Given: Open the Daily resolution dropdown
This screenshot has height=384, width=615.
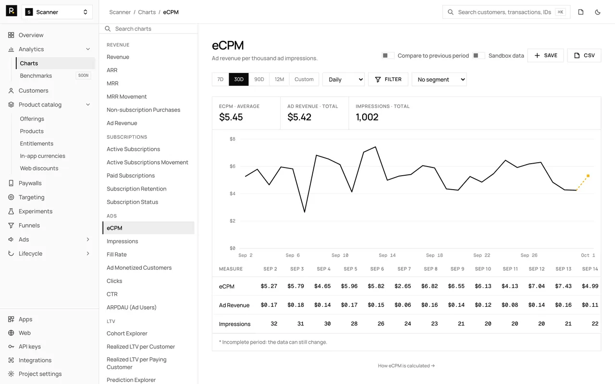Looking at the screenshot, I should coord(344,80).
